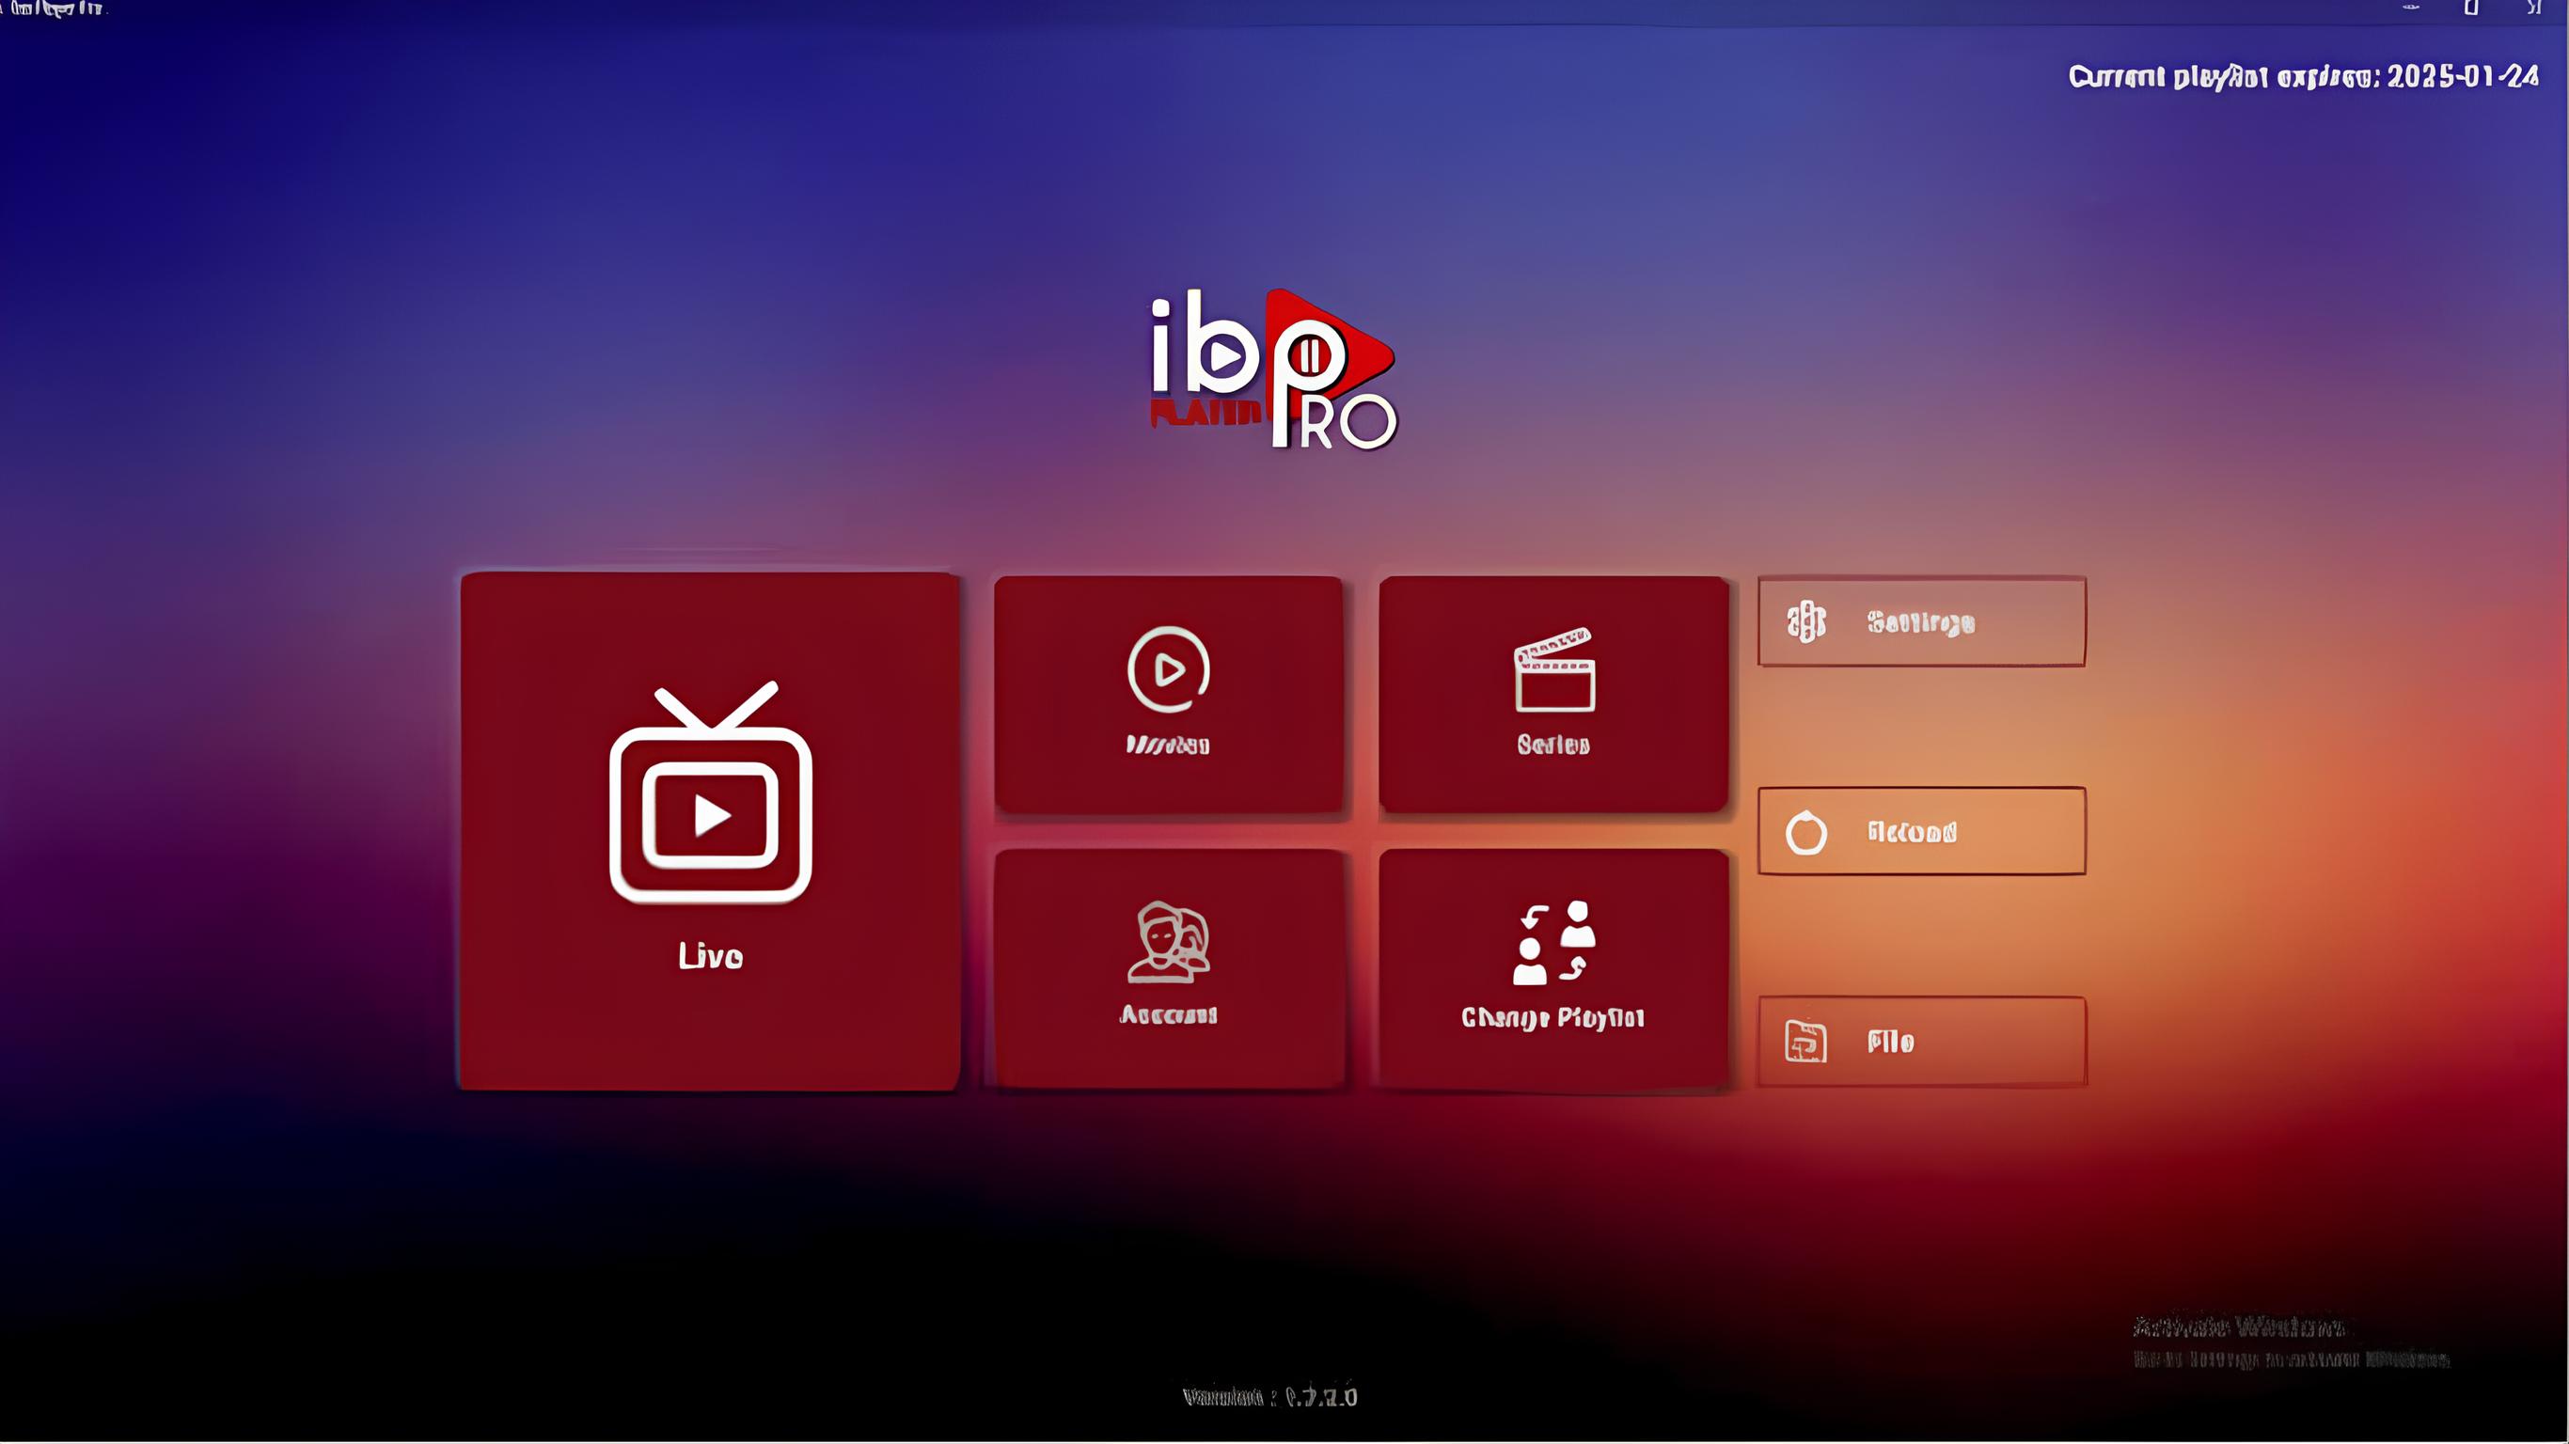Click the Reload button
Image resolution: width=2569 pixels, height=1444 pixels.
click(1922, 832)
